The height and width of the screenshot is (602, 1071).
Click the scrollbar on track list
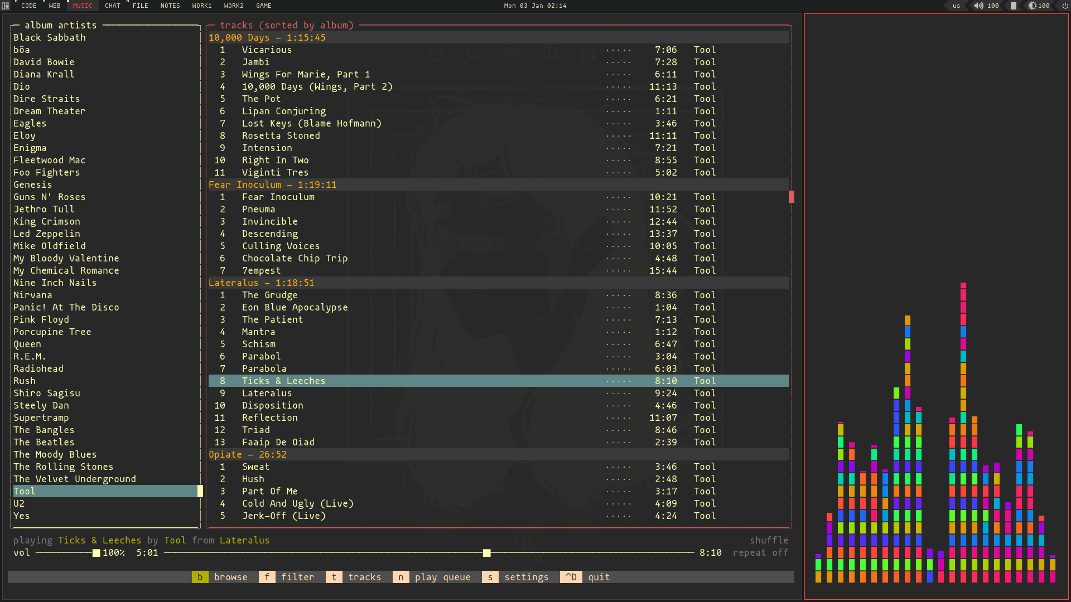792,196
